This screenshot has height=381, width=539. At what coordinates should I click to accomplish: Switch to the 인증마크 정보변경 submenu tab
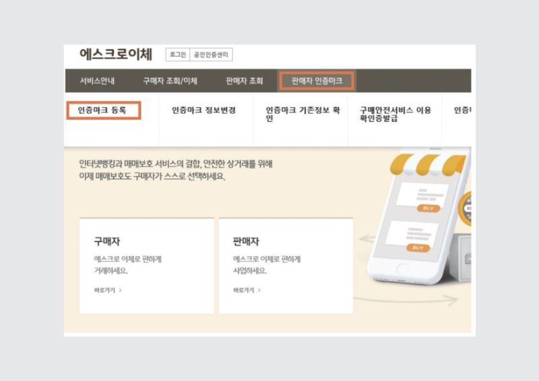[x=203, y=110]
